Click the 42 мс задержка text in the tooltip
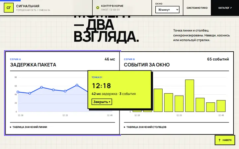The height and width of the screenshot is (149, 239). click(104, 94)
